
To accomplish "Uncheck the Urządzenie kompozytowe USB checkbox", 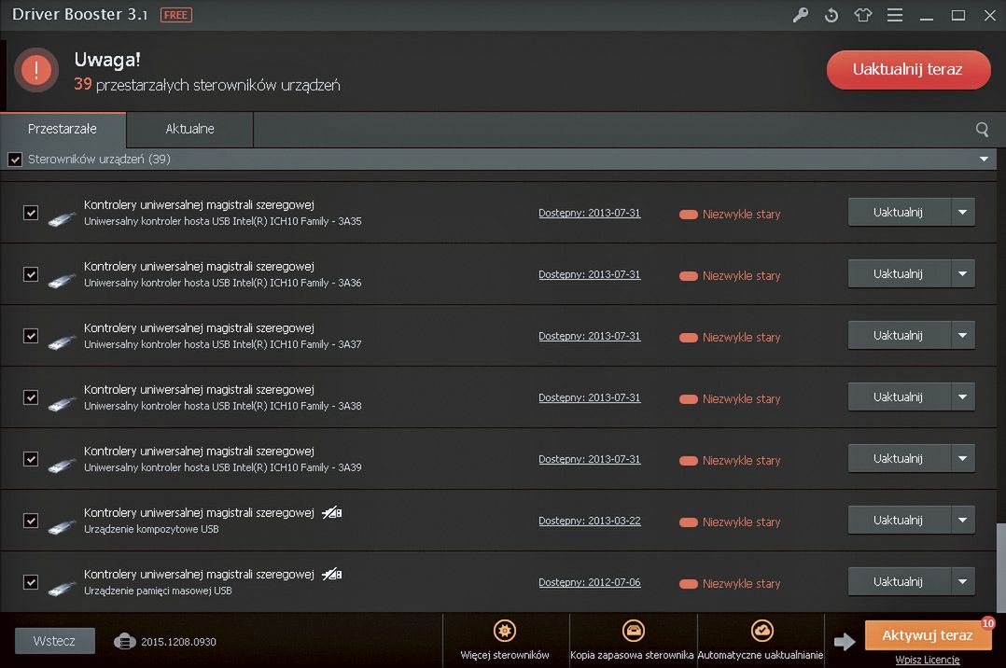I will pyautogui.click(x=31, y=521).
